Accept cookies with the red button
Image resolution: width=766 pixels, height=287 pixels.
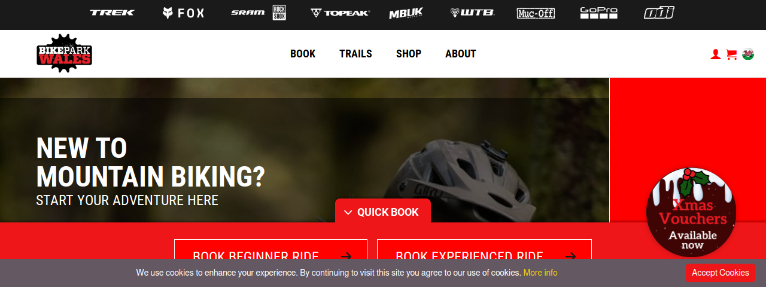[721, 273]
